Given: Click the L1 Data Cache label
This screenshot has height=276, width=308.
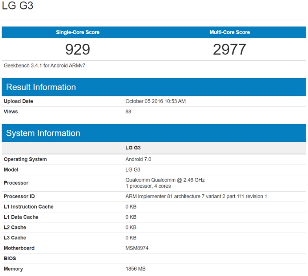Looking at the screenshot, I should tap(21, 217).
